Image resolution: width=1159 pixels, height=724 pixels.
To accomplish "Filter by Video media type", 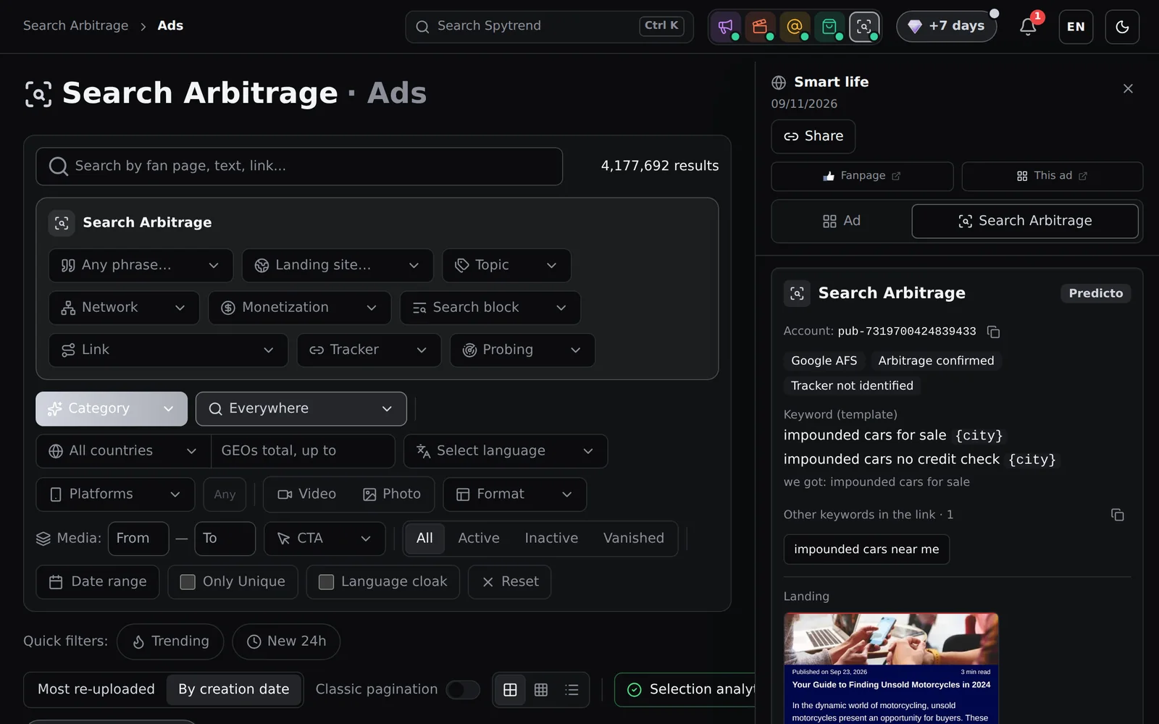I will click(307, 494).
